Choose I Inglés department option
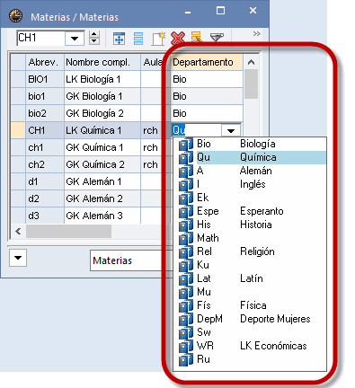The image size is (355, 388). pyautogui.click(x=250, y=184)
